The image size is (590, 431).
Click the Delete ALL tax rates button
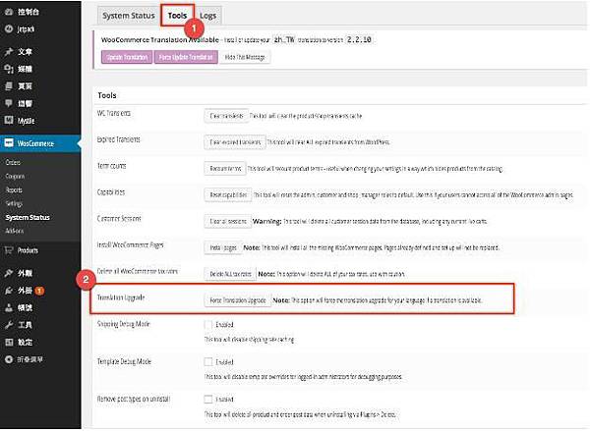230,274
